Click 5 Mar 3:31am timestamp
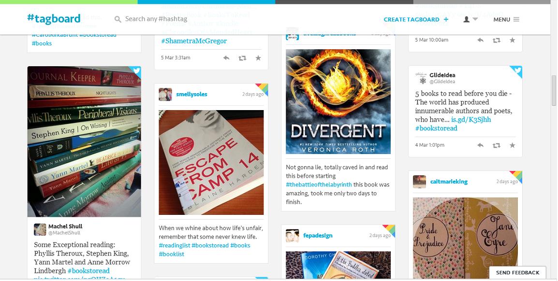Viewport: 558px width, 281px height. 176,58
